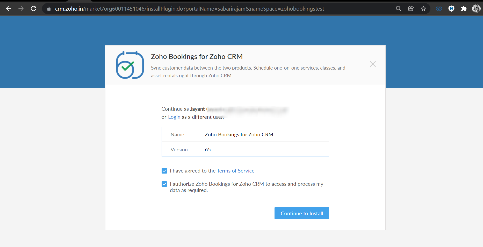Screen dimensions: 483x247
Task: Share this page using share icon
Action: coord(411,9)
